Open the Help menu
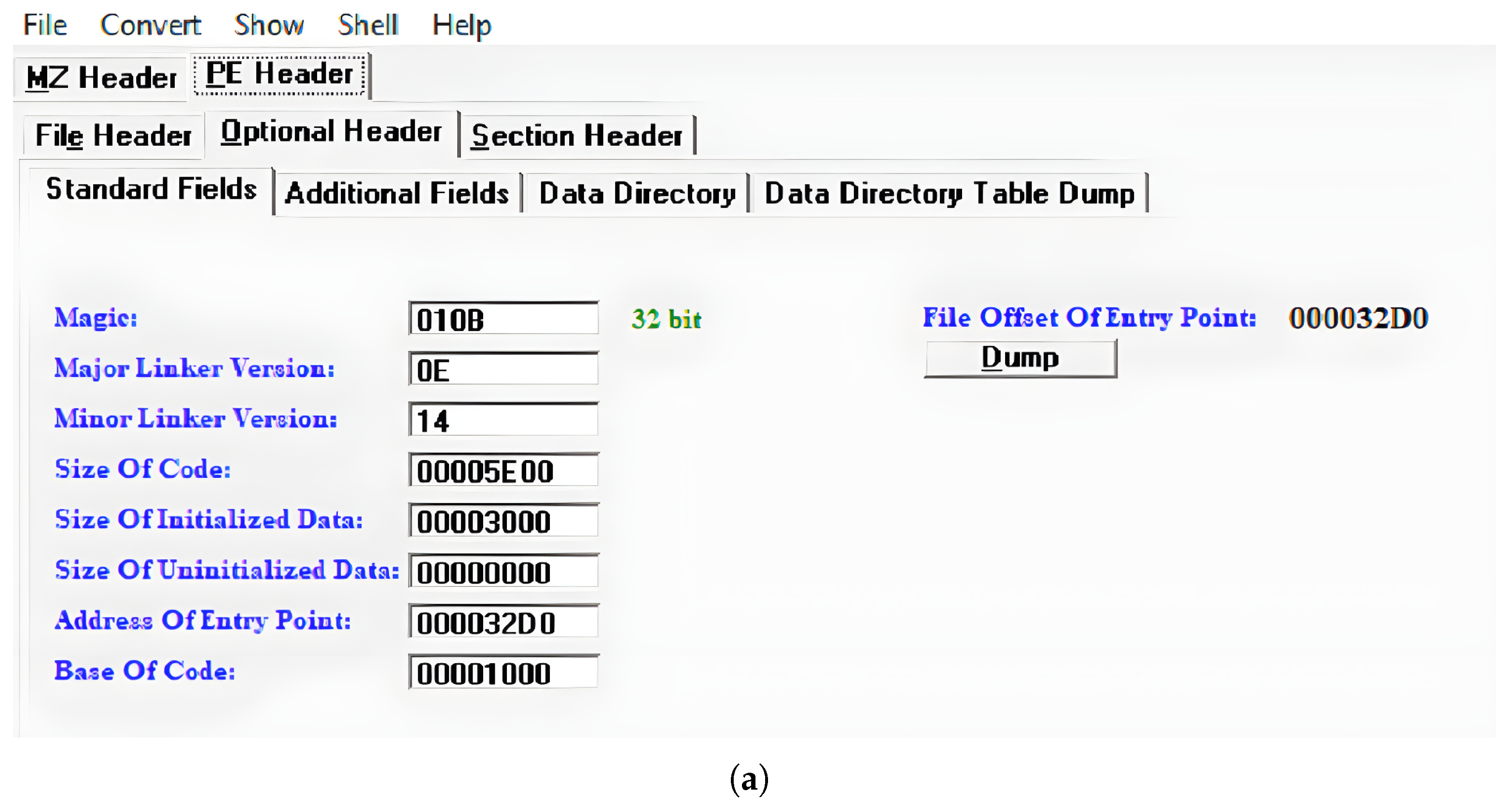Screen dimensions: 1509x807 point(461,25)
